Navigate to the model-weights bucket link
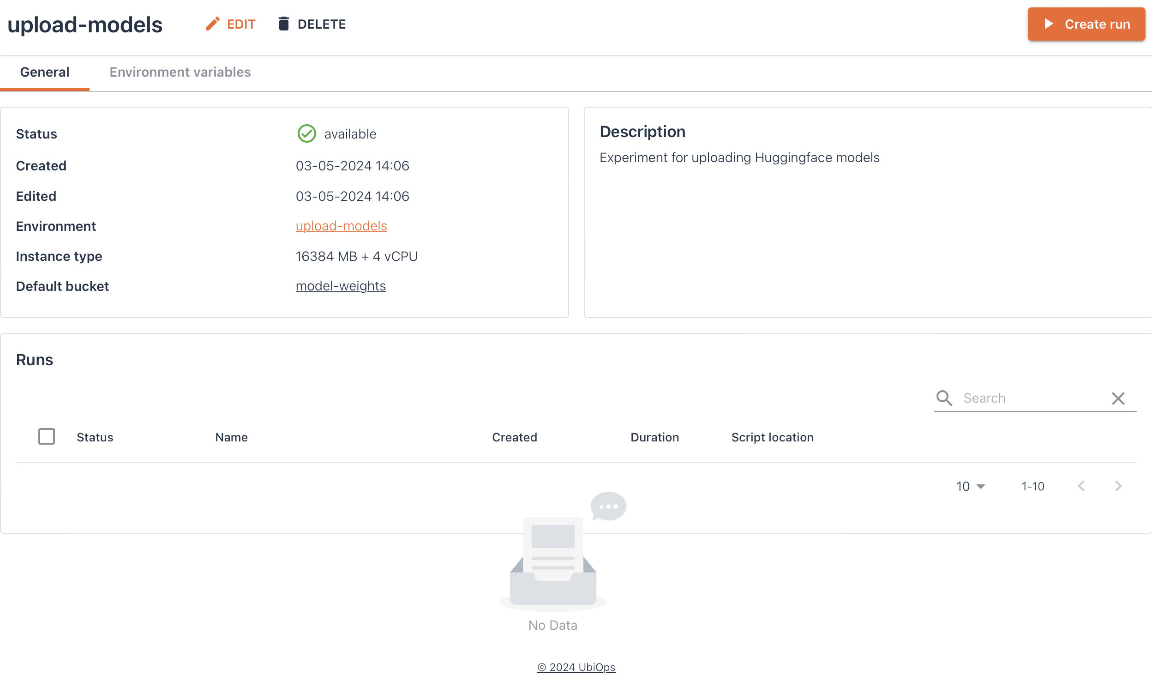 [x=341, y=285]
